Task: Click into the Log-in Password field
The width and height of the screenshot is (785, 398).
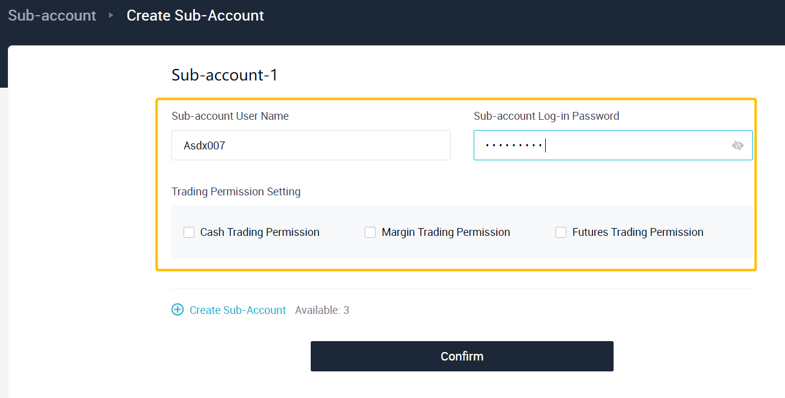Action: click(x=600, y=145)
